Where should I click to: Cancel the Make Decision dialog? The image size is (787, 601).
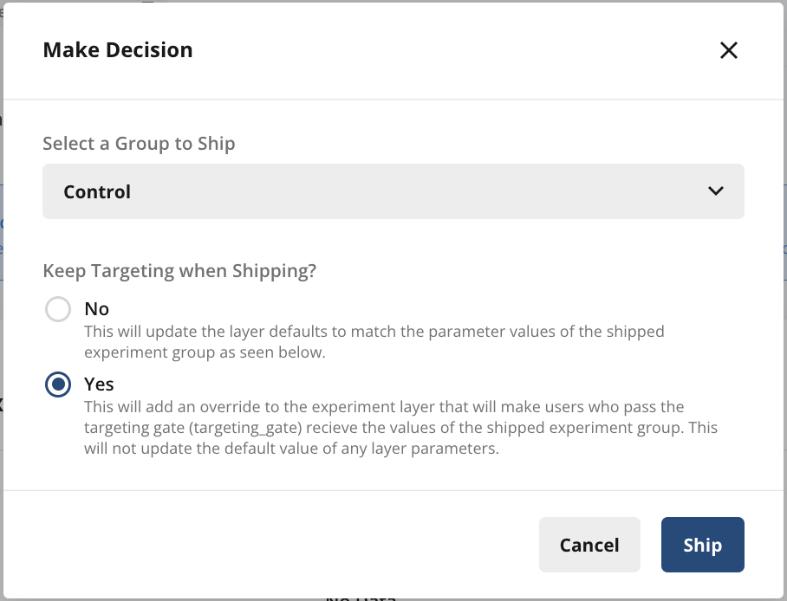[x=589, y=545]
